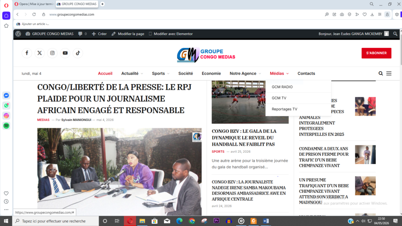
Task: Open author link Sylvain MANIONGUI
Action: [x=76, y=119]
